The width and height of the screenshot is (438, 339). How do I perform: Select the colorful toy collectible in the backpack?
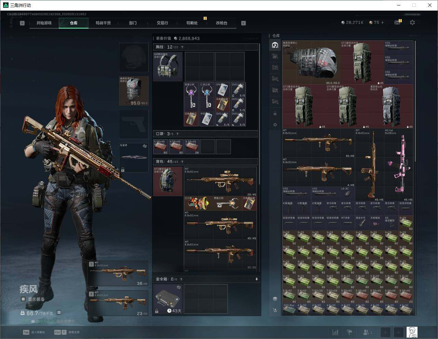point(199,204)
